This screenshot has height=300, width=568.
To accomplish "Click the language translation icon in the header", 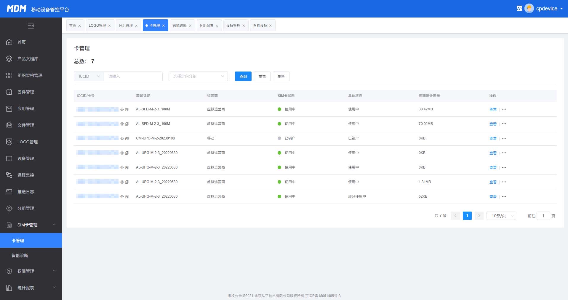I will coord(519,9).
